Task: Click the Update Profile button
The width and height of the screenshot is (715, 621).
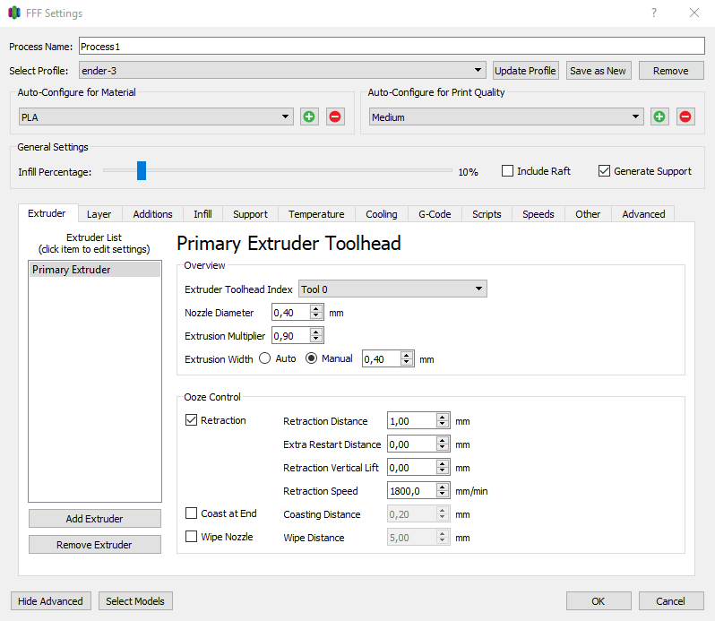Action: (x=525, y=71)
